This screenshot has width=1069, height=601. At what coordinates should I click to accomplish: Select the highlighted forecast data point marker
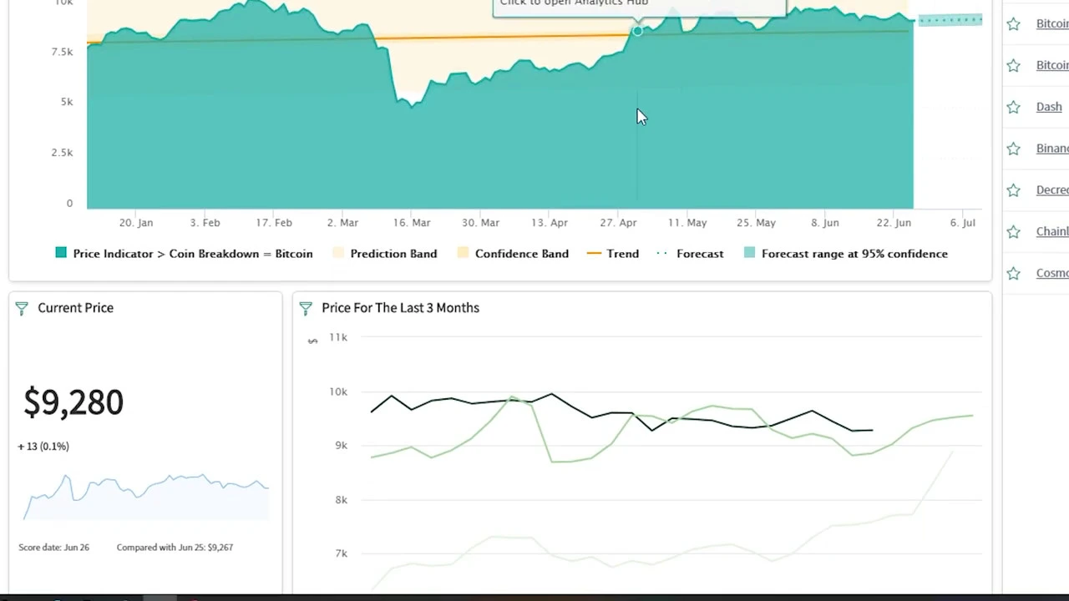tap(637, 32)
